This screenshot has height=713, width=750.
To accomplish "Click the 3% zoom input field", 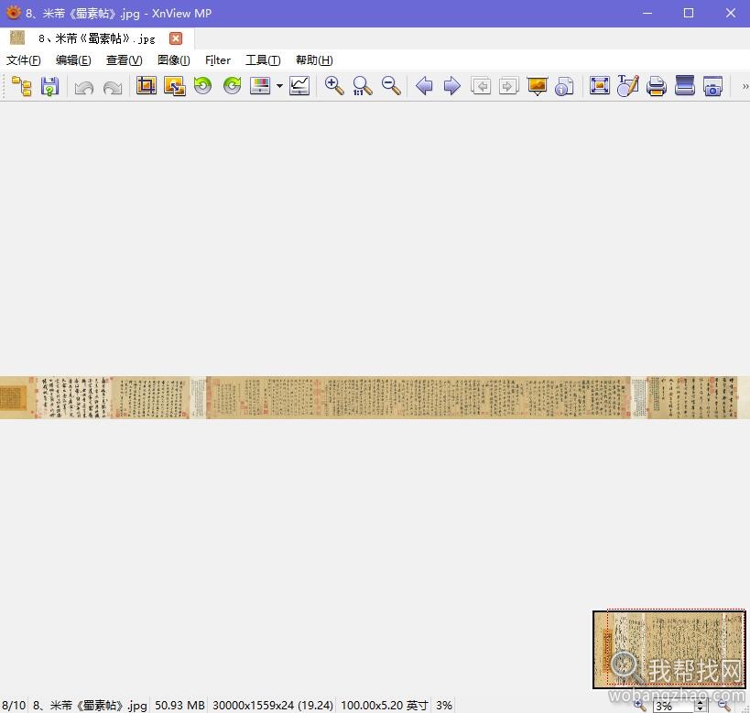I will (673, 706).
